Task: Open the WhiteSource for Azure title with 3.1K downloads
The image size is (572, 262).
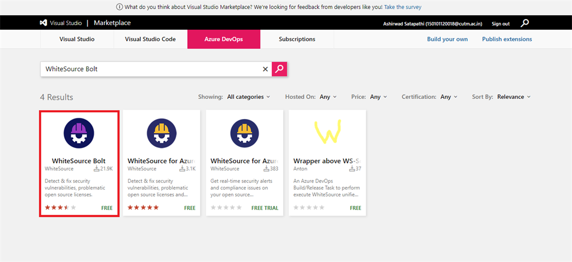Action: point(161,160)
